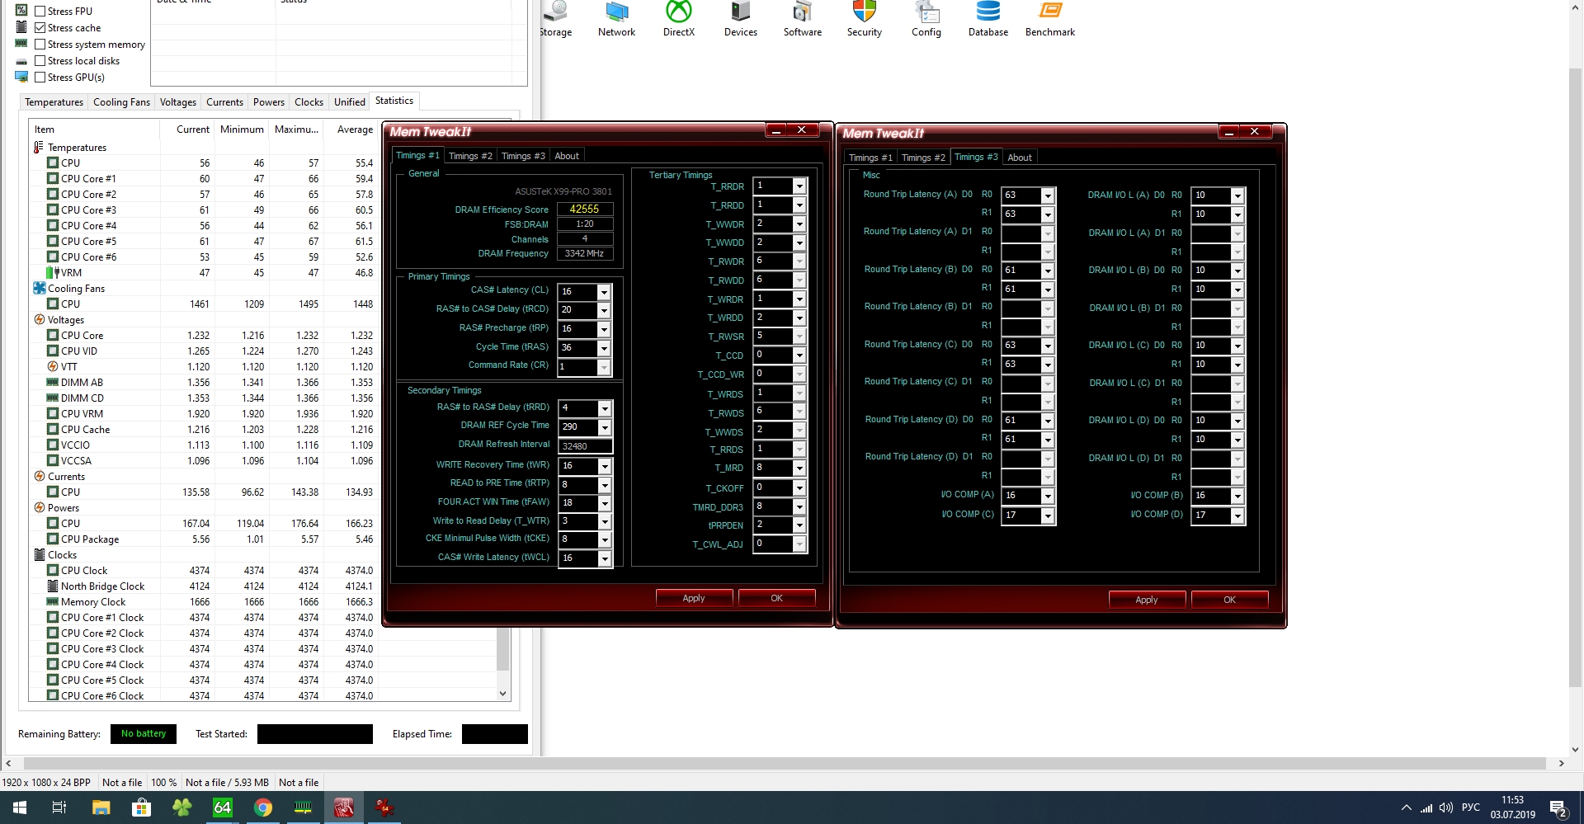The height and width of the screenshot is (824, 1584).
Task: Open the IO COMP (D) dropdown
Action: click(1237, 516)
